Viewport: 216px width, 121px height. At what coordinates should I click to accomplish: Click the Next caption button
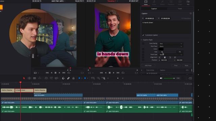187,66
